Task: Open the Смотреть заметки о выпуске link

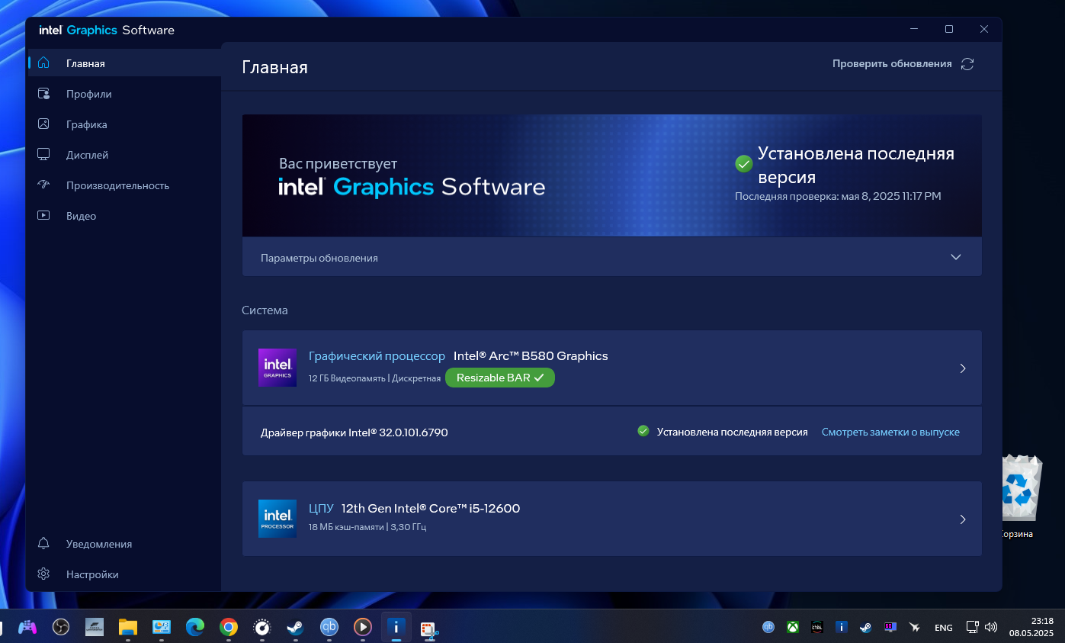Action: point(890,432)
